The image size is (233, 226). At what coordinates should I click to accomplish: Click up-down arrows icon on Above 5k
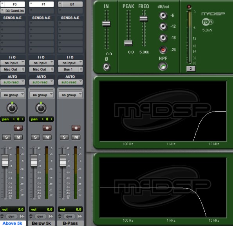coord(2,216)
